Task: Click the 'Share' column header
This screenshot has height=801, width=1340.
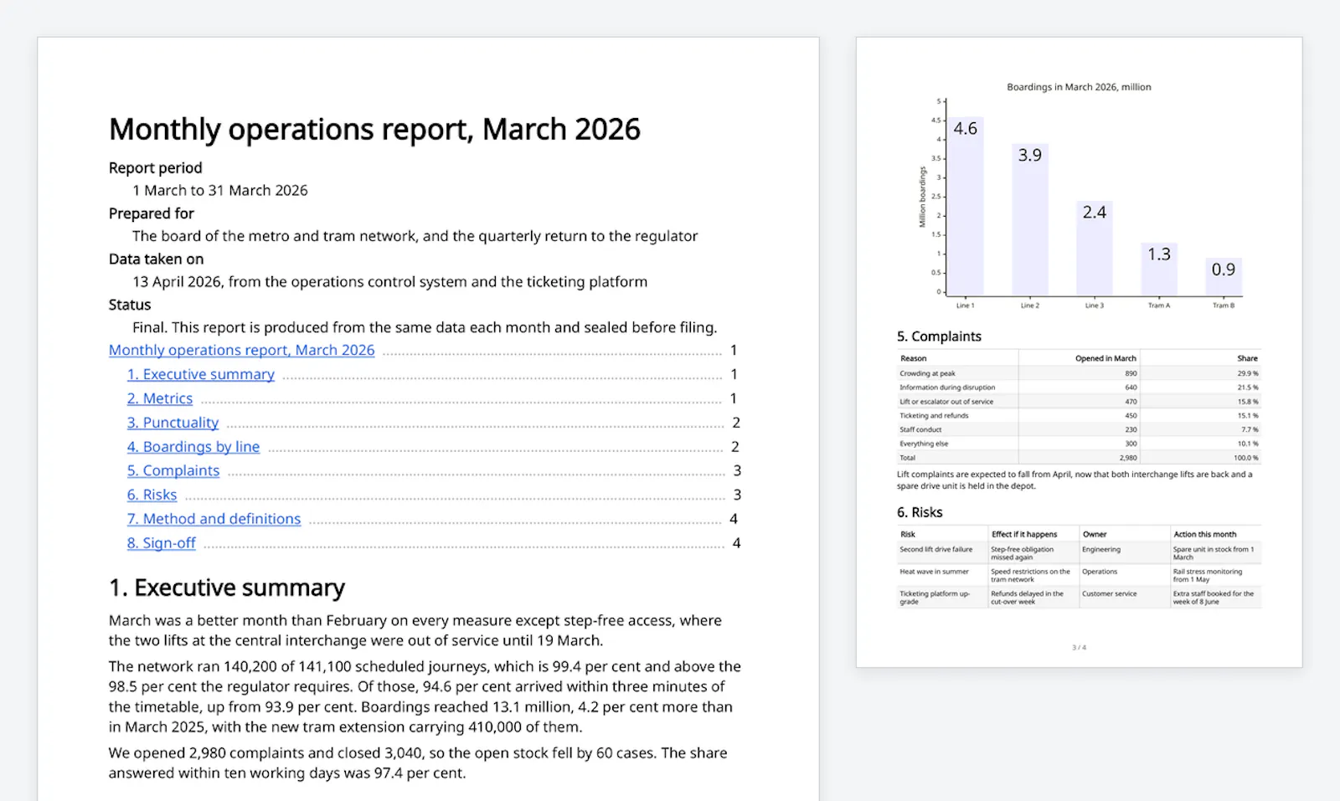Action: tap(1248, 358)
